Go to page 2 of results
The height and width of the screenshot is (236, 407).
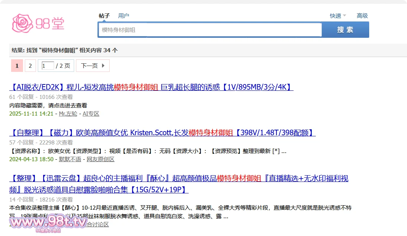coord(30,66)
